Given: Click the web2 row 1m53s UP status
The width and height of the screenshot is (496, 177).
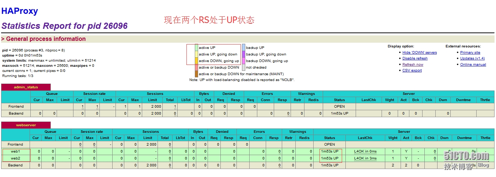Looking at the screenshot, I should coord(329,158).
